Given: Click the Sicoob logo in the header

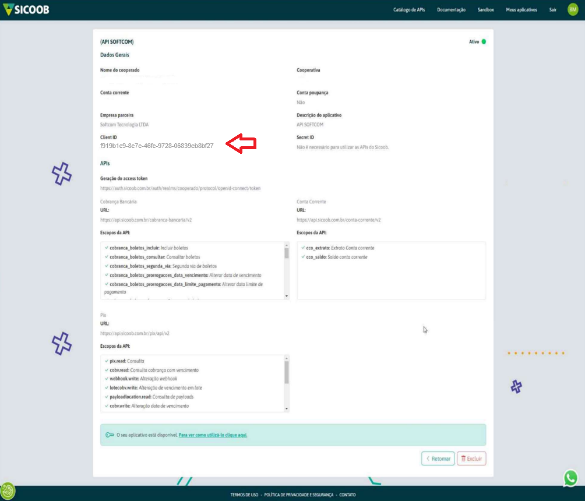Looking at the screenshot, I should (25, 10).
